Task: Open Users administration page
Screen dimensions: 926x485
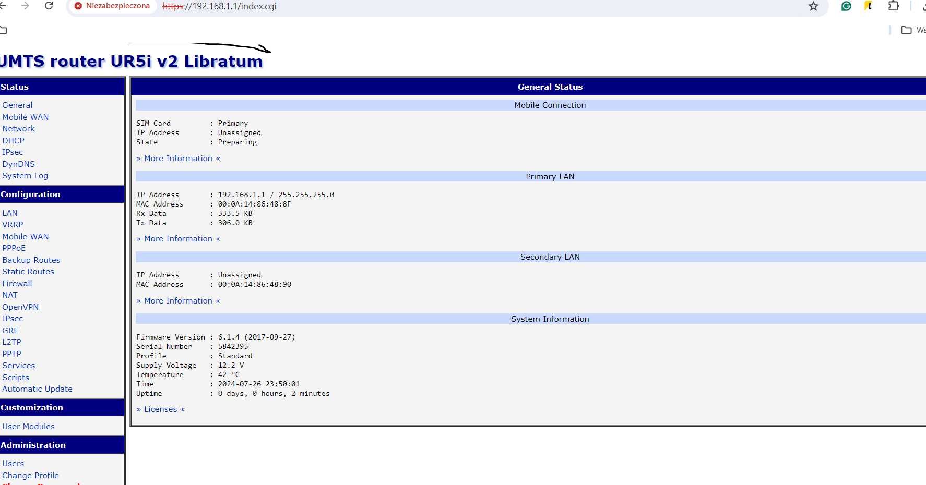Action: pos(13,464)
